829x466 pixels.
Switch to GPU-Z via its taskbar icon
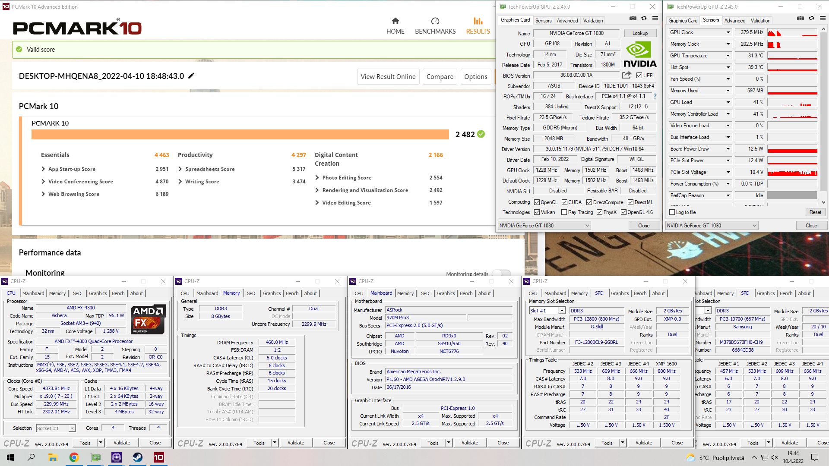[x=95, y=457]
